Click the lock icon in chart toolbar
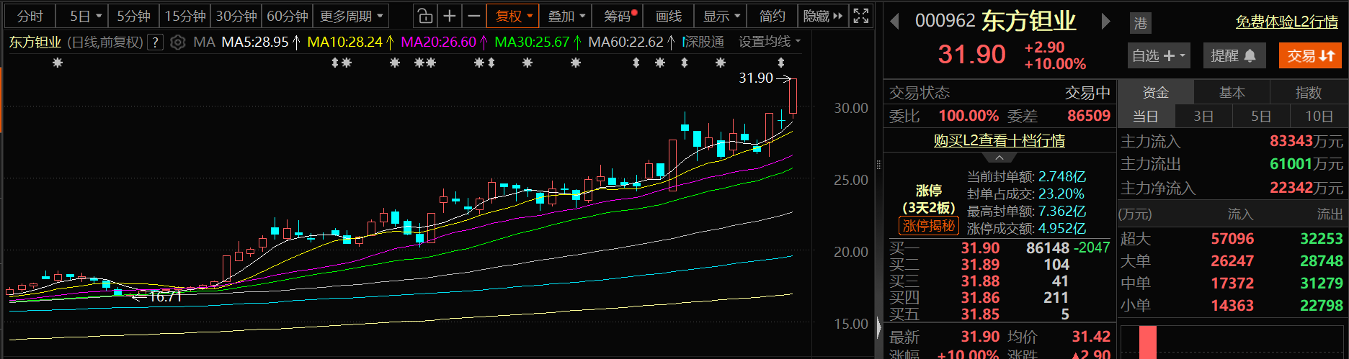Screen dimensions: 1349x359 pyautogui.click(x=425, y=16)
